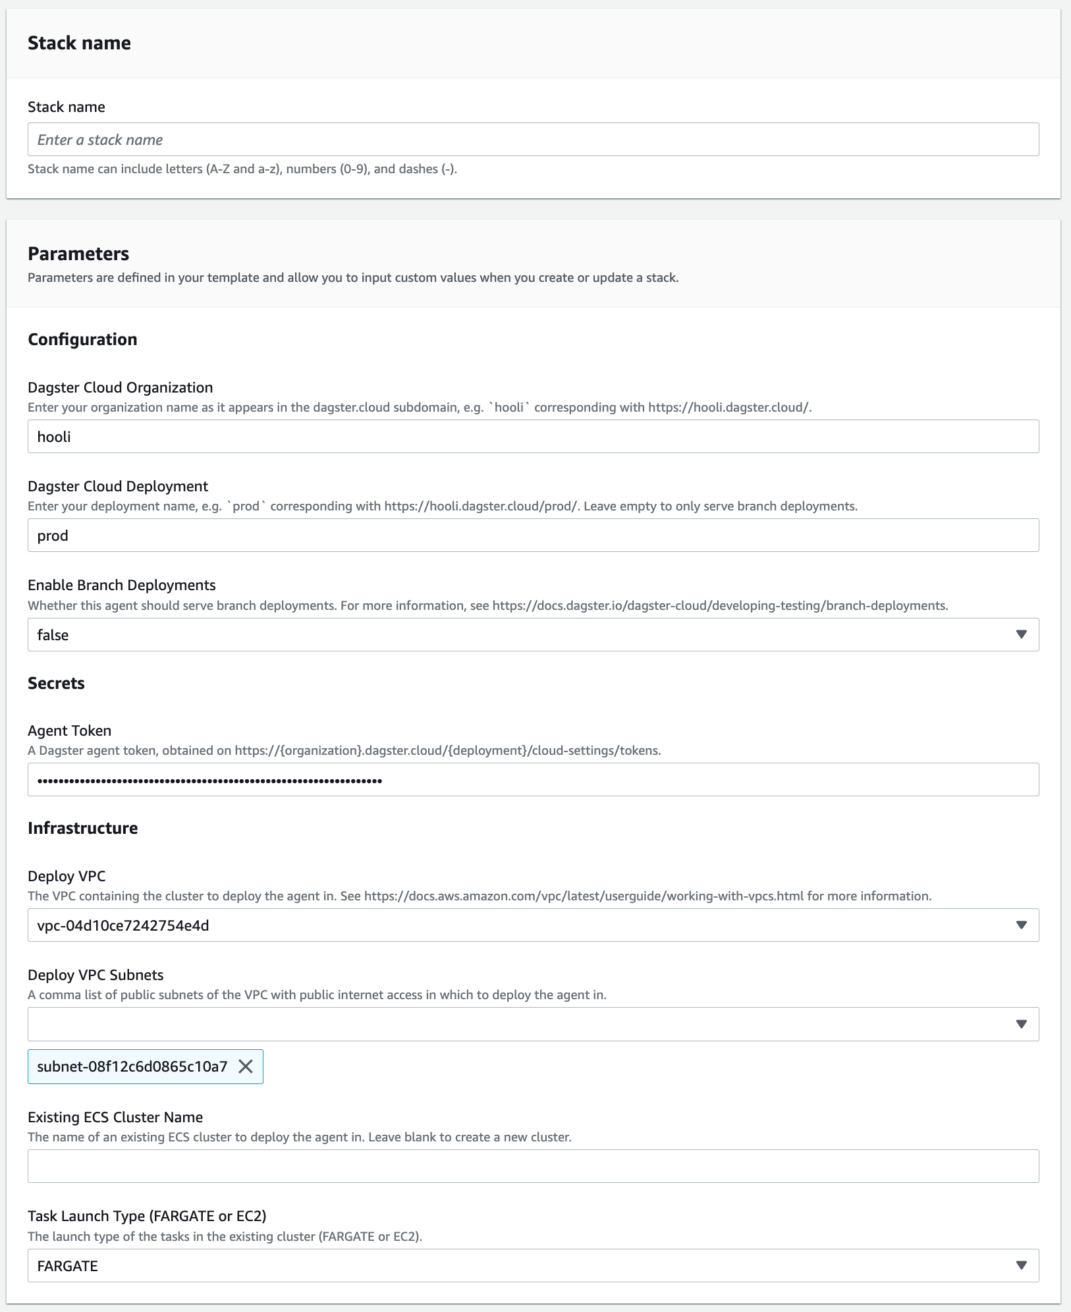Click the Configuration section heading

point(82,339)
